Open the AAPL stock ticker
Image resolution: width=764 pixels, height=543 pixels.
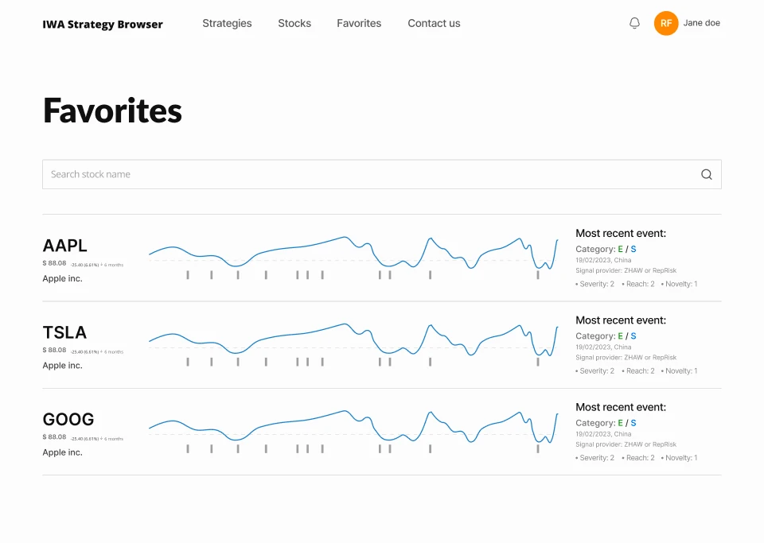click(x=65, y=245)
